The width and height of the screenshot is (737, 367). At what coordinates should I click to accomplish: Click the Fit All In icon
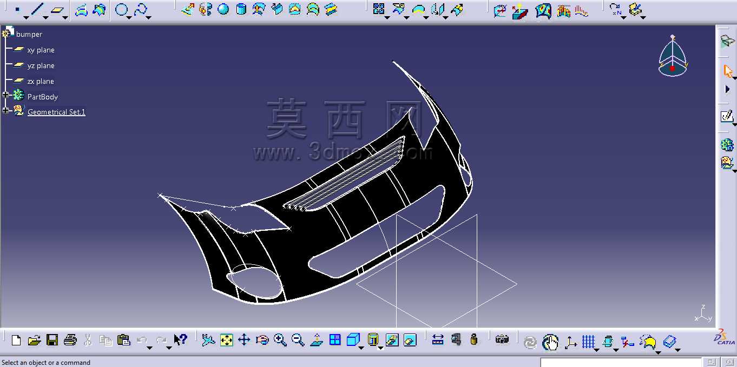[x=227, y=340]
